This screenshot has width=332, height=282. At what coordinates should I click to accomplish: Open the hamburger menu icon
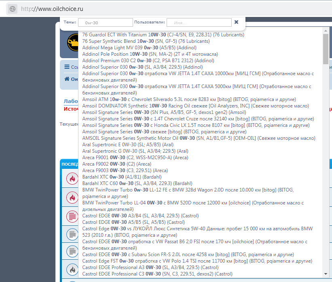click(x=67, y=67)
